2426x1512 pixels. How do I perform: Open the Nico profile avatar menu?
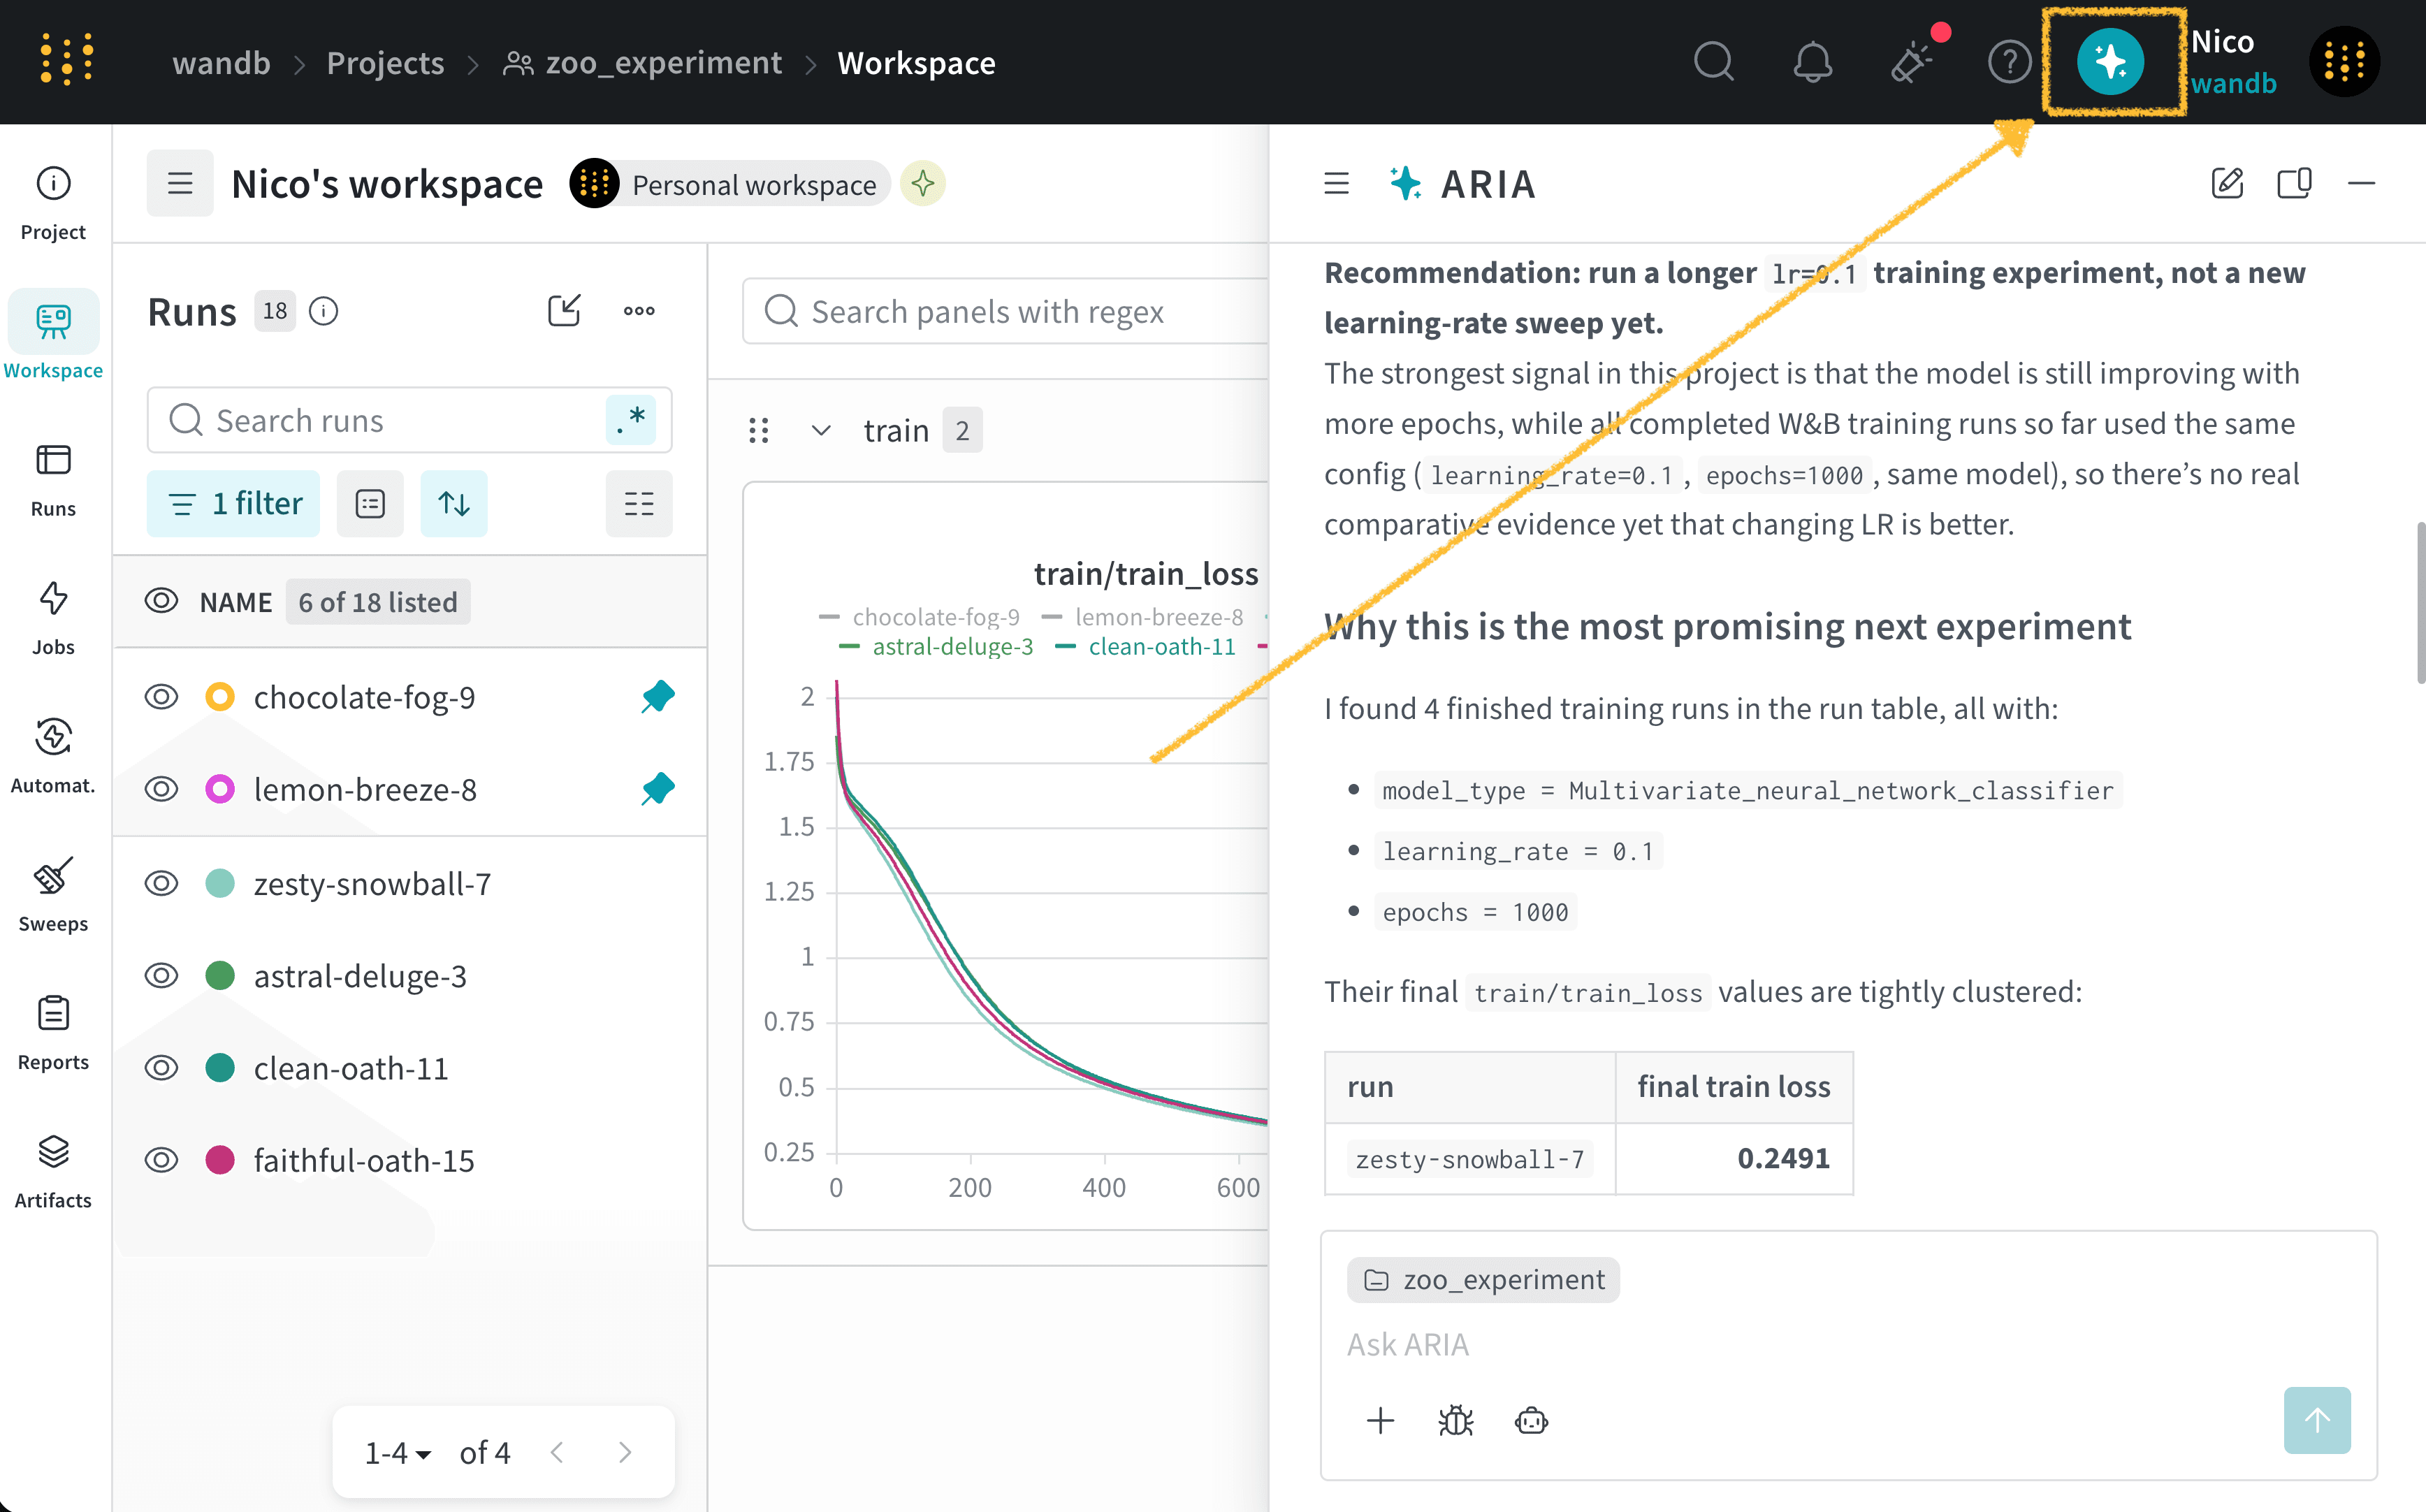click(2344, 62)
